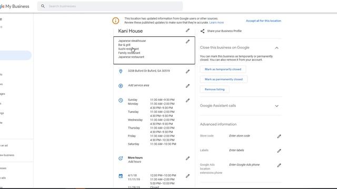Click Advanced information heading
The image size is (337, 189).
[218, 124]
